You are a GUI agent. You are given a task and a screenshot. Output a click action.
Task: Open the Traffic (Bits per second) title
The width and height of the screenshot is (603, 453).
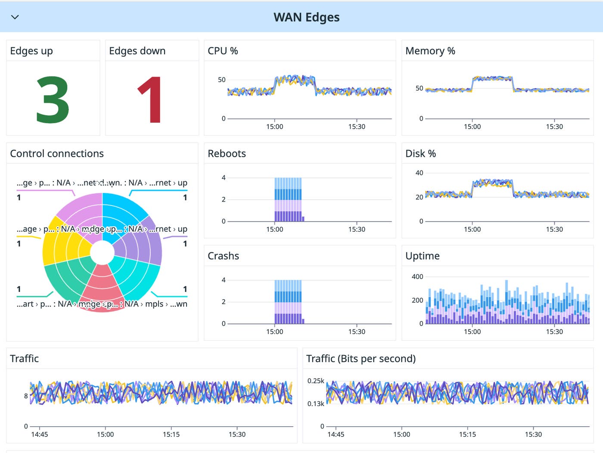click(361, 359)
